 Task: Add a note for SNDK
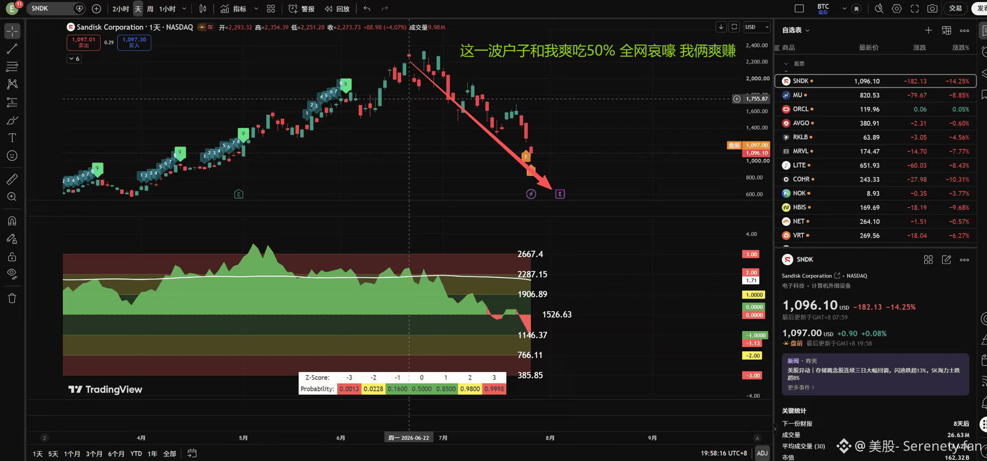946,259
